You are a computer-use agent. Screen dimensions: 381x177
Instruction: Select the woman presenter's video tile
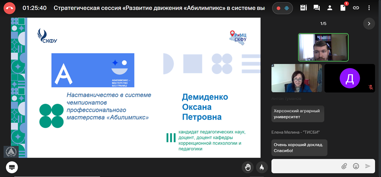click(x=297, y=78)
